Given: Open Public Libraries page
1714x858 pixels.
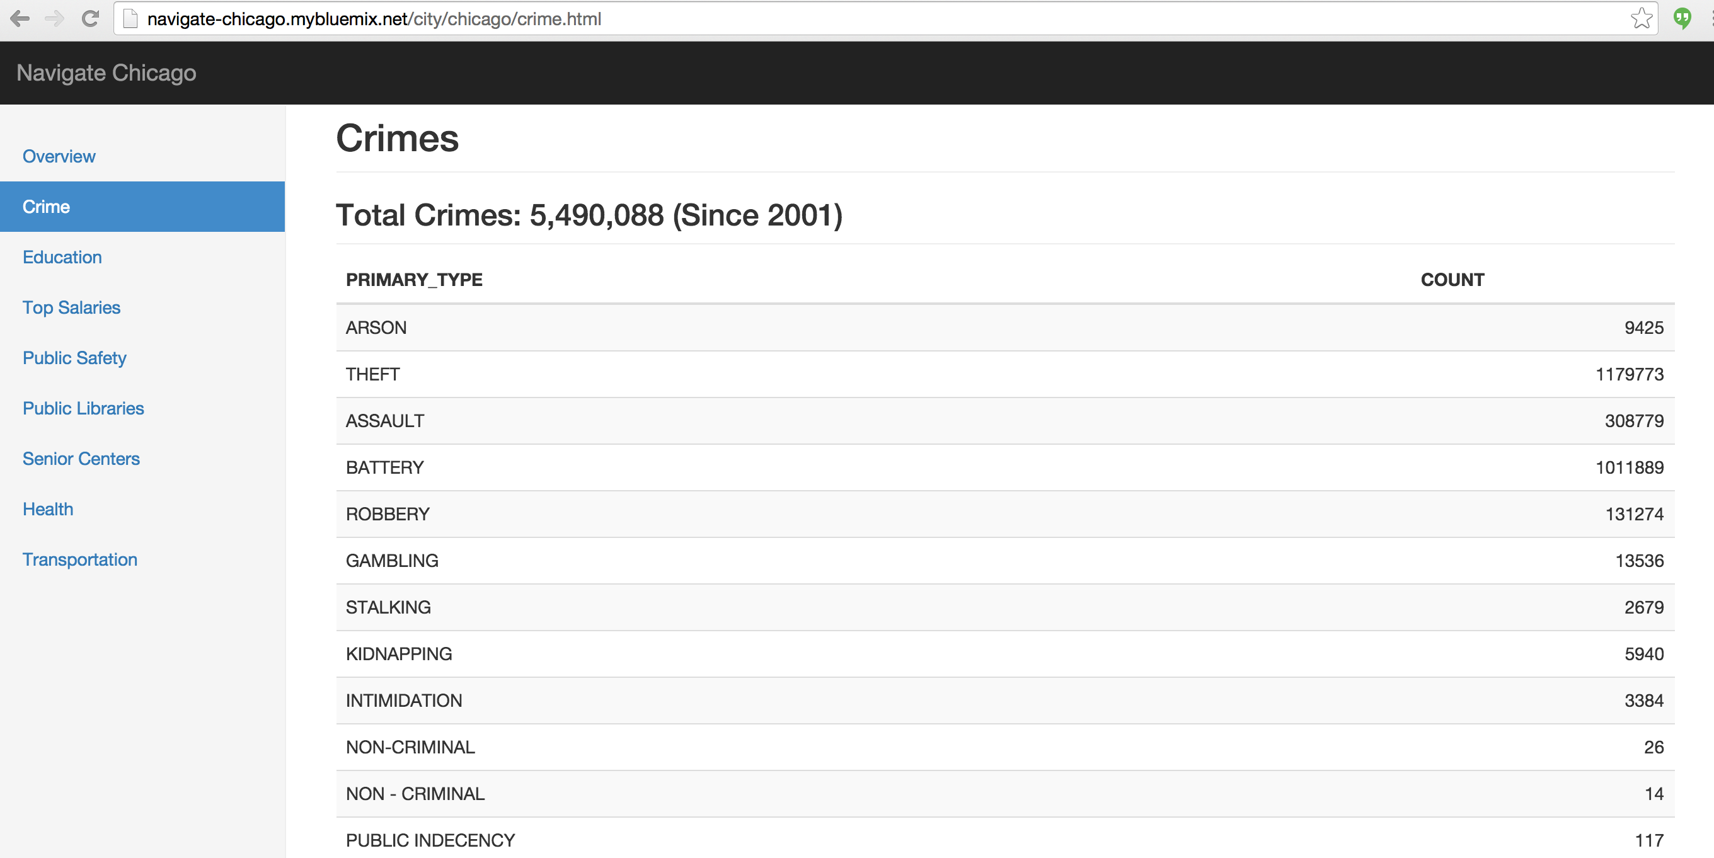Looking at the screenshot, I should click(x=83, y=408).
